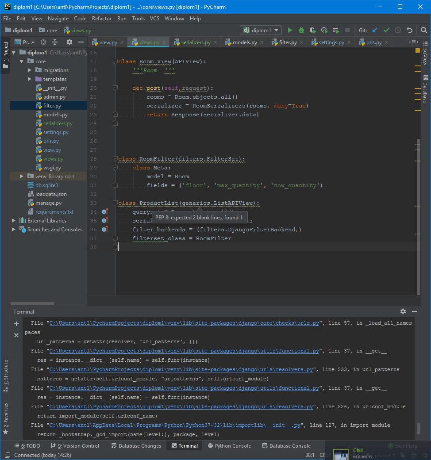The width and height of the screenshot is (431, 460).
Task: Revert changes using the undo arrow icon
Action: coord(410,31)
